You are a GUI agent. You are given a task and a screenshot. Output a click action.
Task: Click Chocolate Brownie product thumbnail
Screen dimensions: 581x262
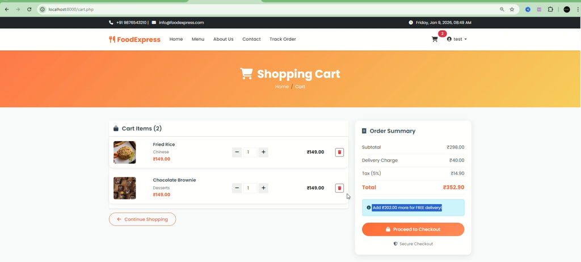[x=124, y=188]
